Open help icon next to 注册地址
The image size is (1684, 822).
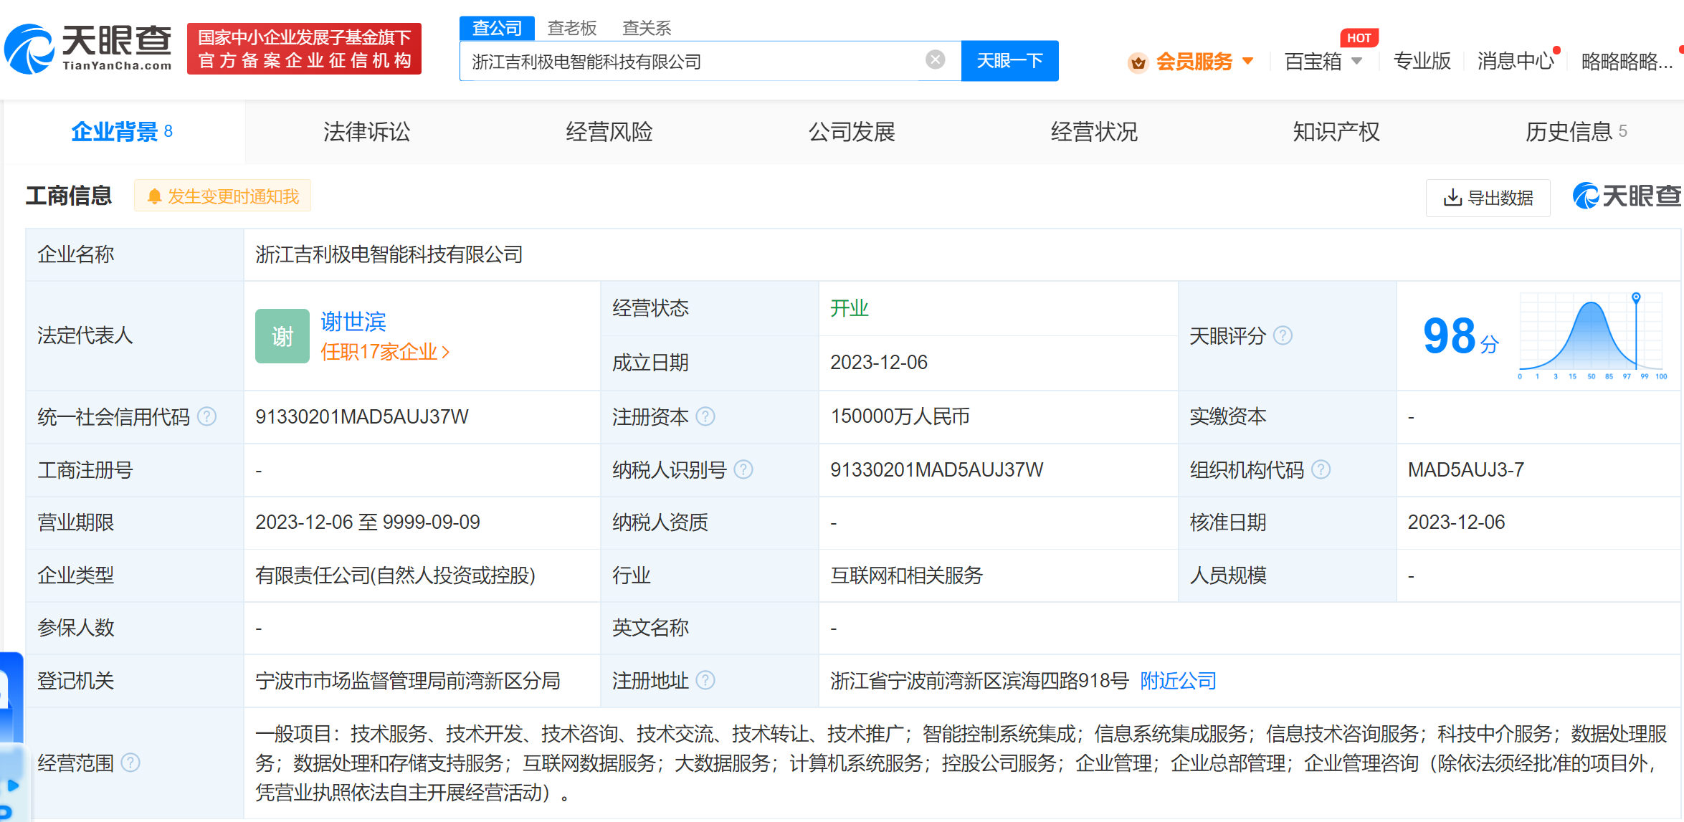(x=705, y=680)
